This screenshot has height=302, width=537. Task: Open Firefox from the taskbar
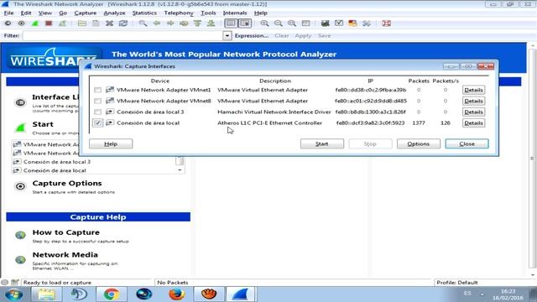tap(177, 294)
